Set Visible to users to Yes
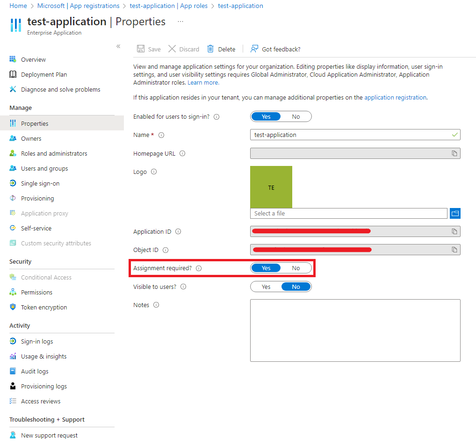 pyautogui.click(x=266, y=287)
